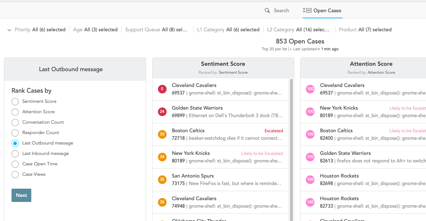Click the 853 Open Cases heading
This screenshot has width=426, height=221.
[x=300, y=41]
